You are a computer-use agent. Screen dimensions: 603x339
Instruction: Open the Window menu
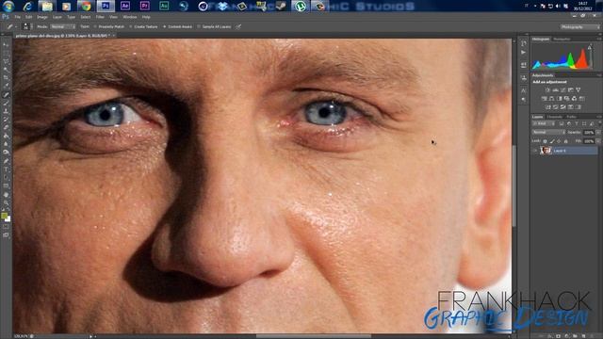tap(130, 17)
